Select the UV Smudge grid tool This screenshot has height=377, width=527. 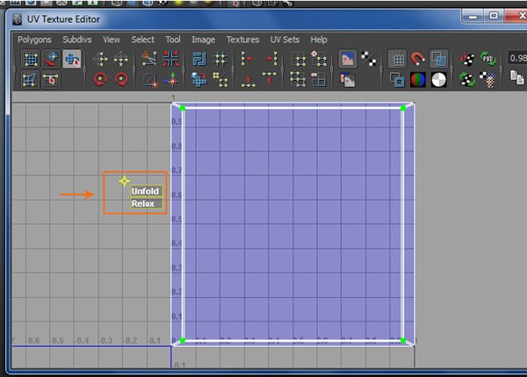(x=30, y=80)
